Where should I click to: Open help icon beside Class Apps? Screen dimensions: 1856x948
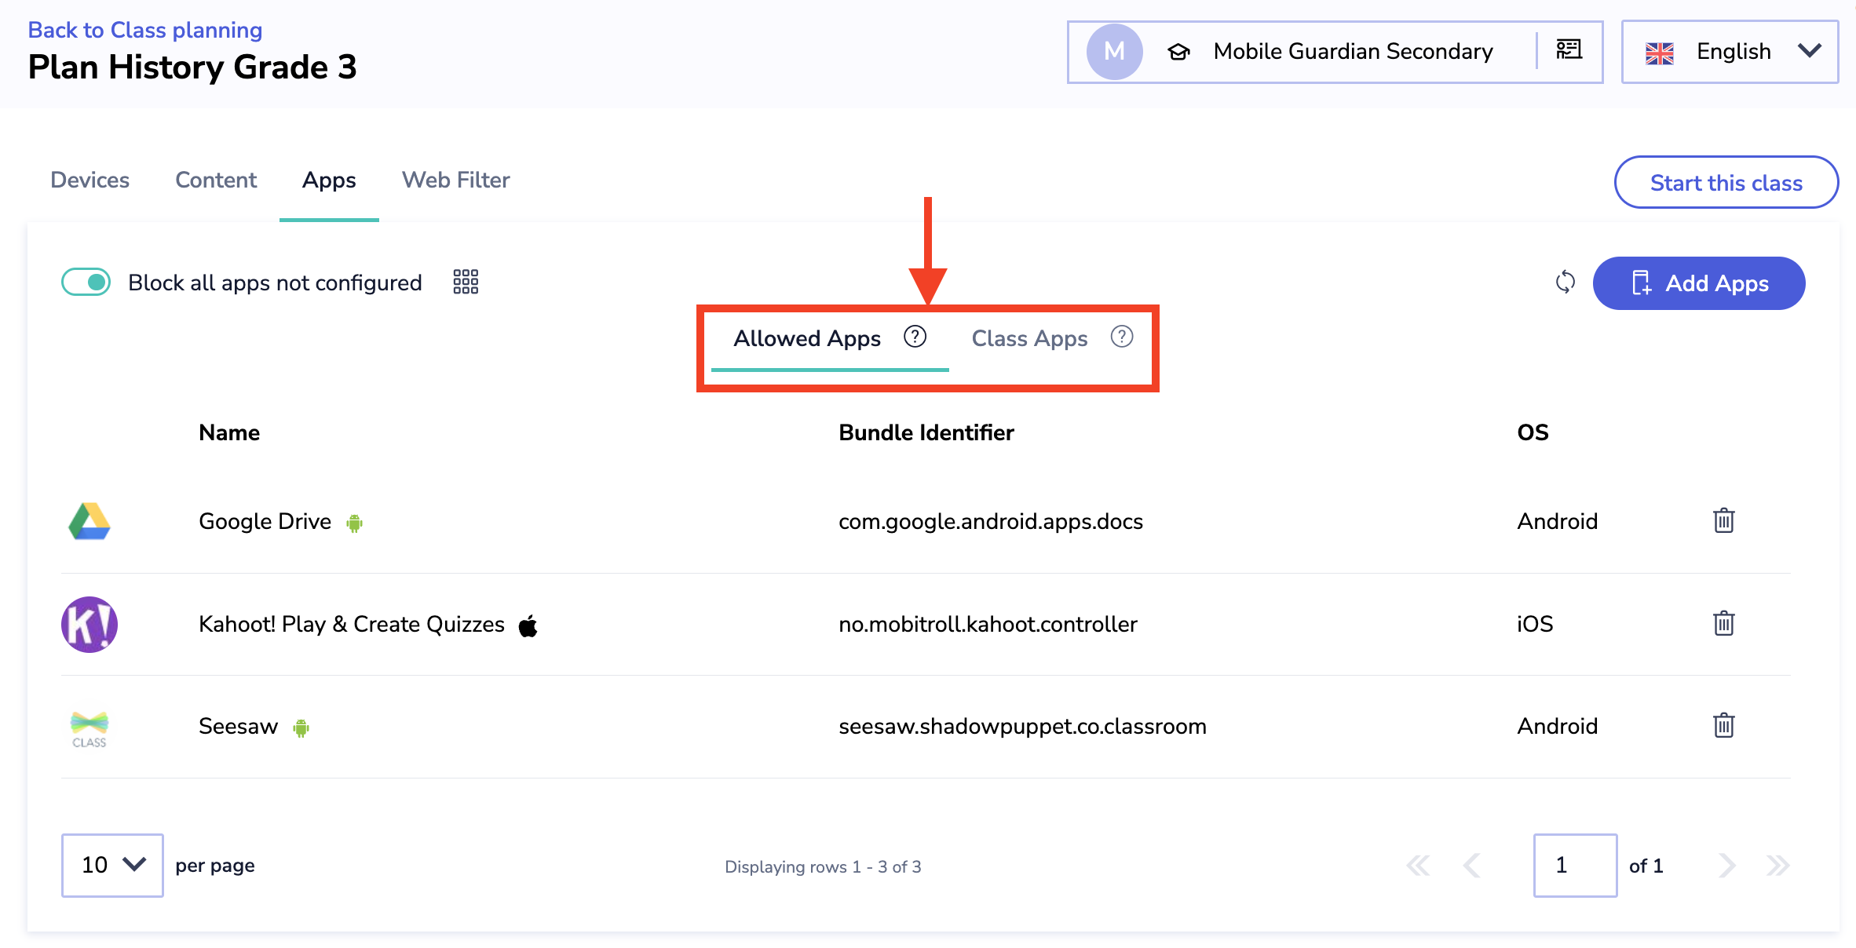coord(1122,337)
